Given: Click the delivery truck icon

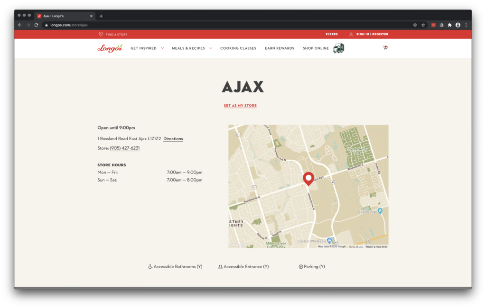Looking at the screenshot, I should click(x=338, y=48).
